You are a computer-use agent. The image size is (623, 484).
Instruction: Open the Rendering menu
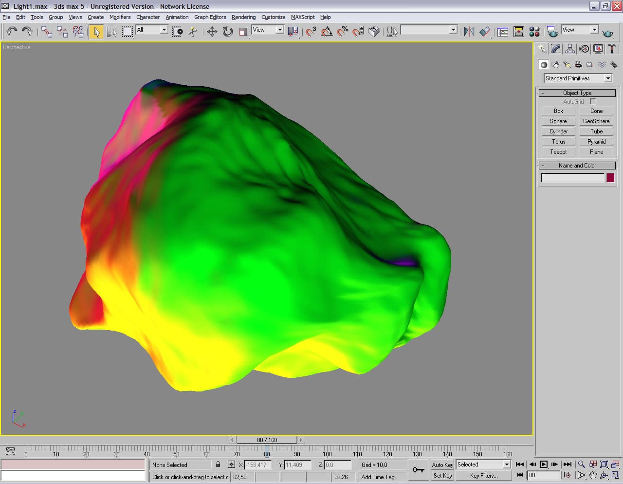(243, 17)
